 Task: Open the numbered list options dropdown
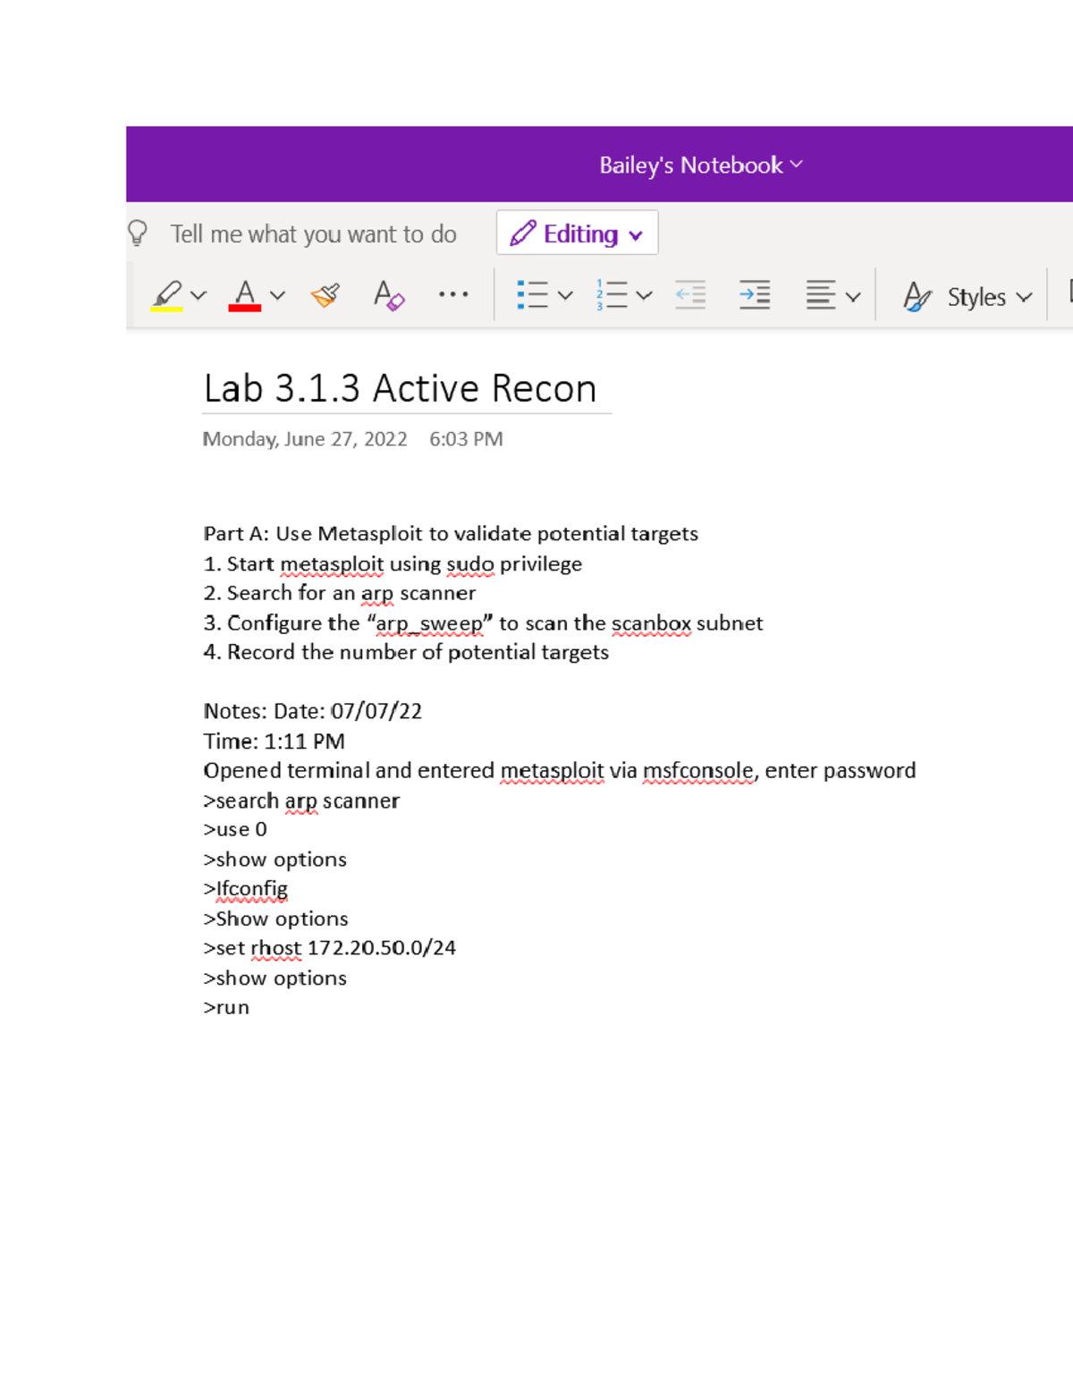click(643, 293)
